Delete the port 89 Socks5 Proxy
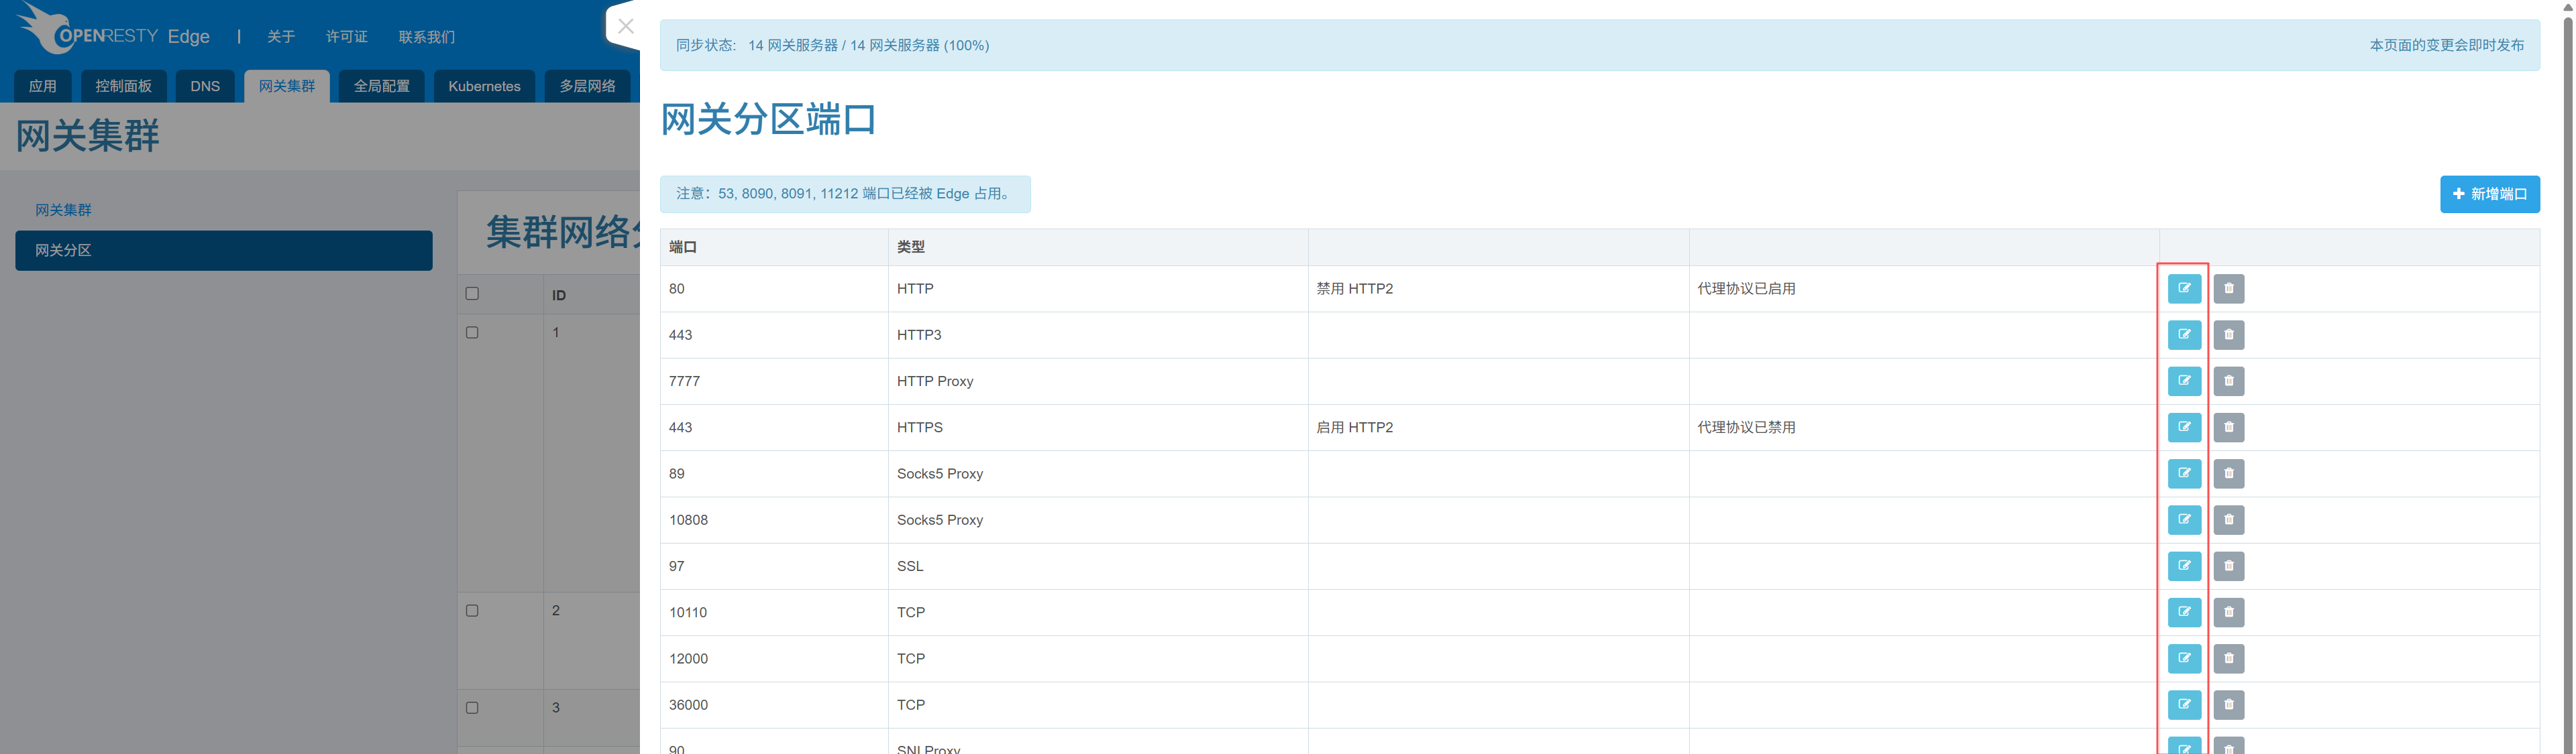The width and height of the screenshot is (2576, 754). click(2228, 473)
